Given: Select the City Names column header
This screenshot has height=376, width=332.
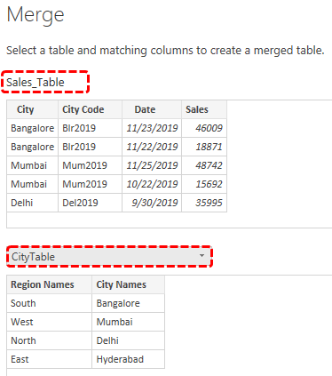Looking at the screenshot, I should [x=128, y=284].
